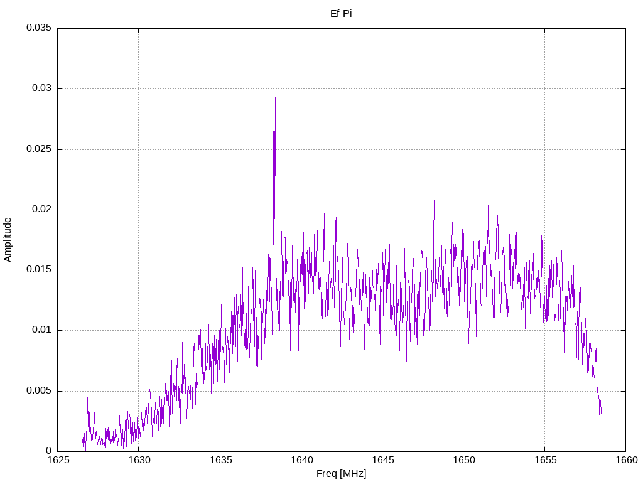The image size is (643, 482).
Task: Click the 0 y-axis tick label
Action: pos(48,451)
